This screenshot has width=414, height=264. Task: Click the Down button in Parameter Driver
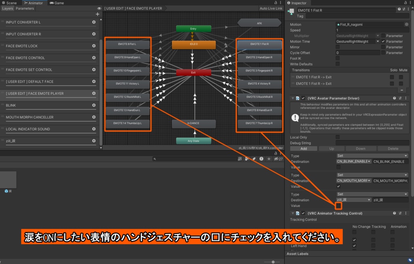[361, 149]
